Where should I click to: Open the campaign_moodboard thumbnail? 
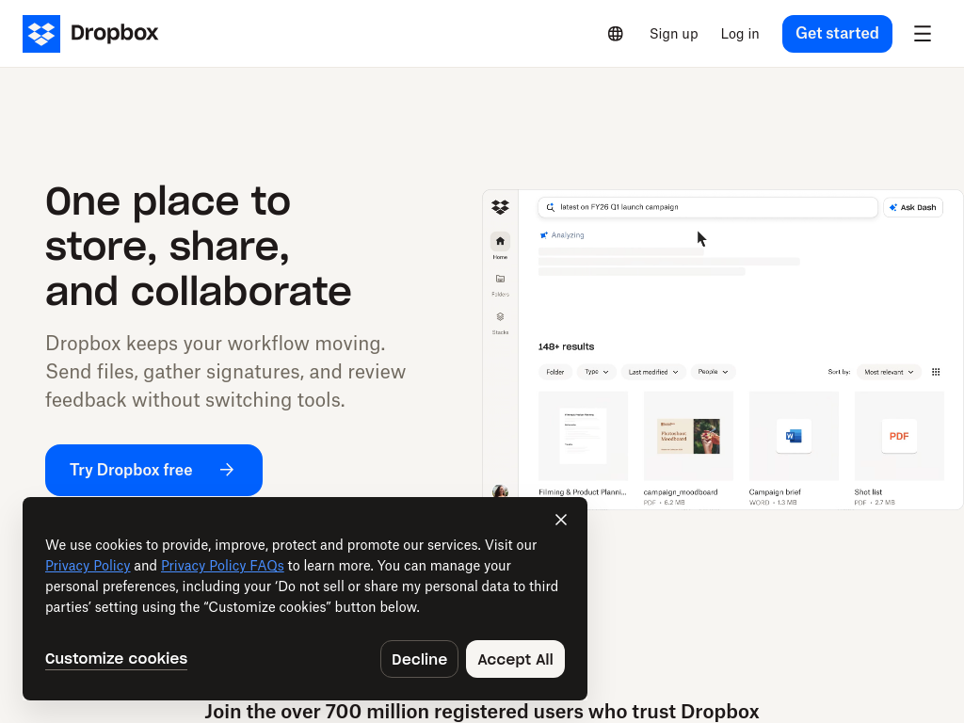pyautogui.click(x=688, y=436)
